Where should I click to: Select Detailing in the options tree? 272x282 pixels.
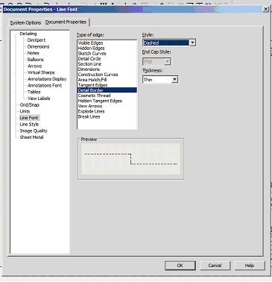click(28, 34)
